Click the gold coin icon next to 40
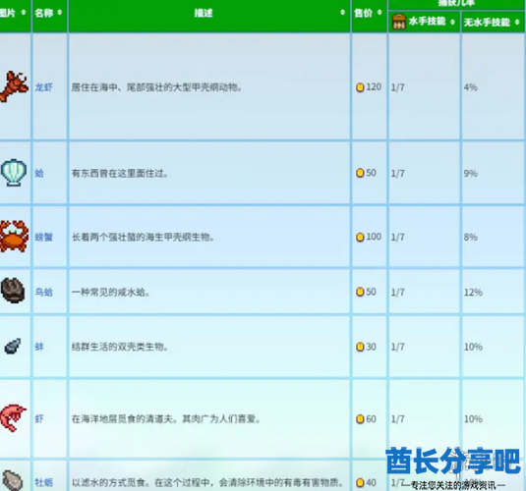Screen dimensions: 526x491 pyautogui.click(x=360, y=482)
